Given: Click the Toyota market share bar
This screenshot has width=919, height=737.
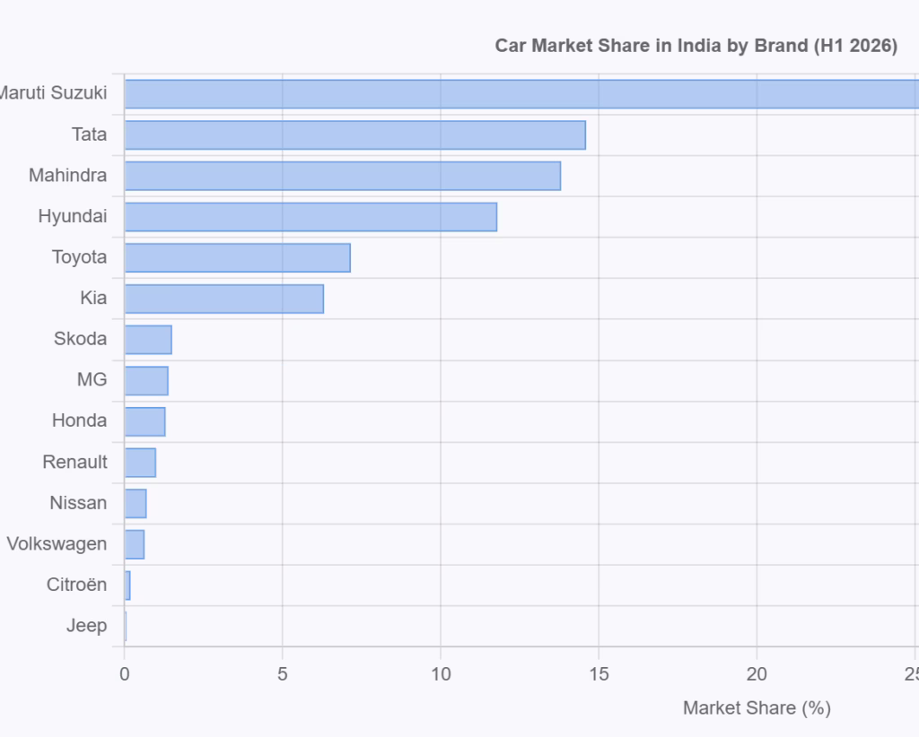Looking at the screenshot, I should [237, 257].
